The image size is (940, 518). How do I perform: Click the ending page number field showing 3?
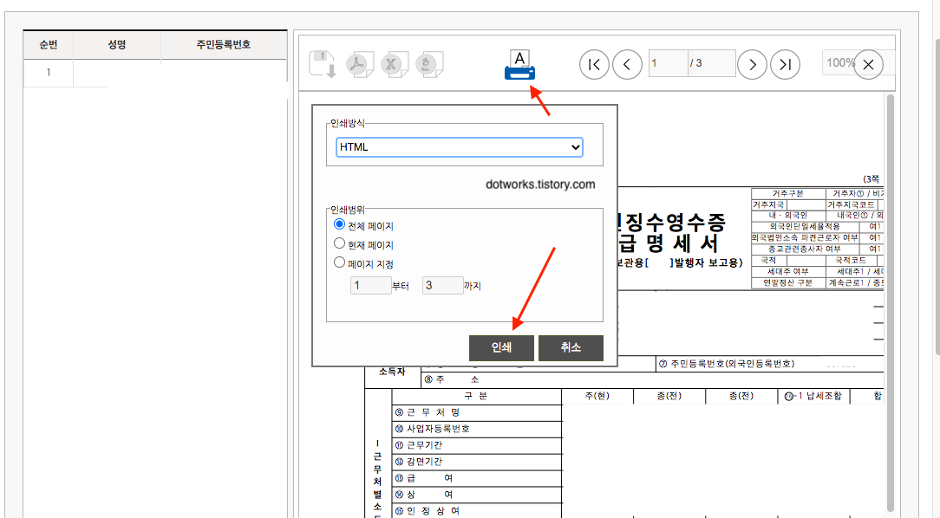442,284
